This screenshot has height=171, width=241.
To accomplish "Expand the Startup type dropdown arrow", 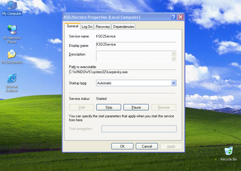I will (x=174, y=83).
